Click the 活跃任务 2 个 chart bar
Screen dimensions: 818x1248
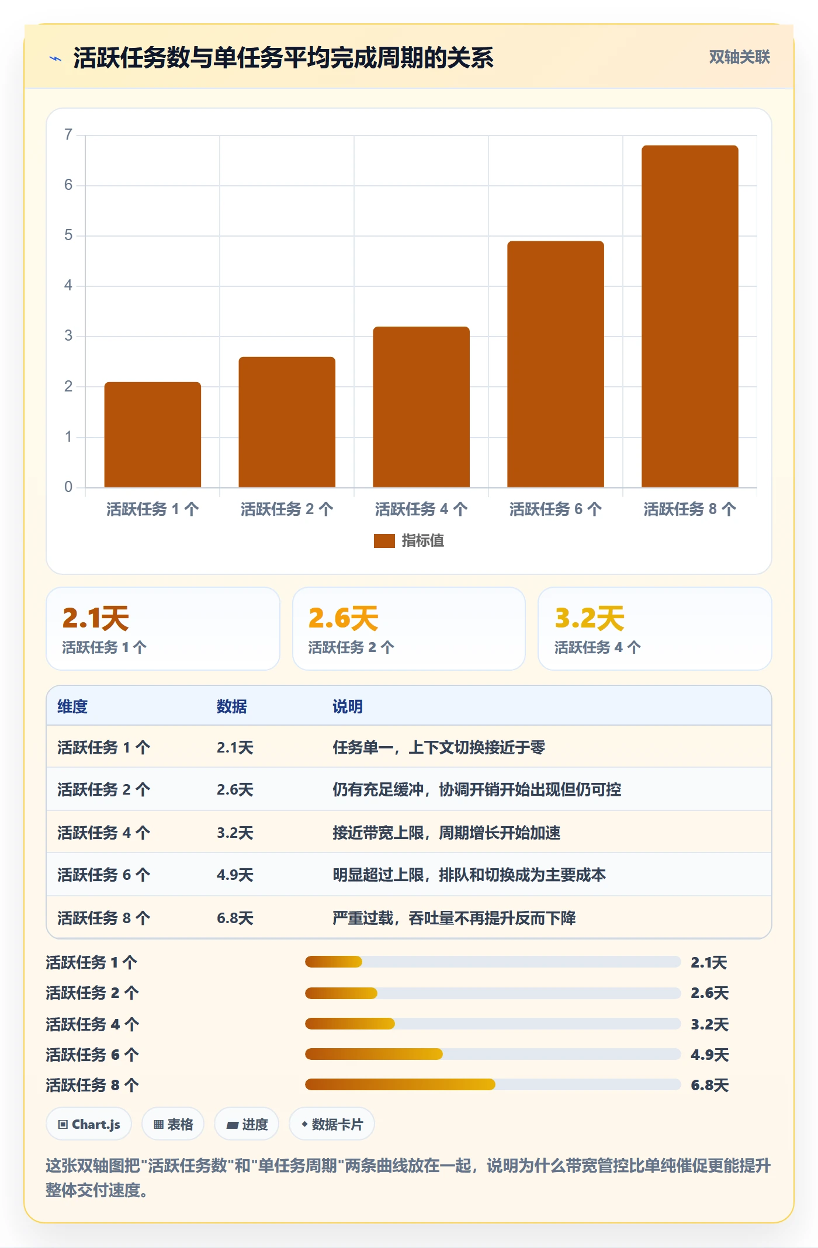287,422
